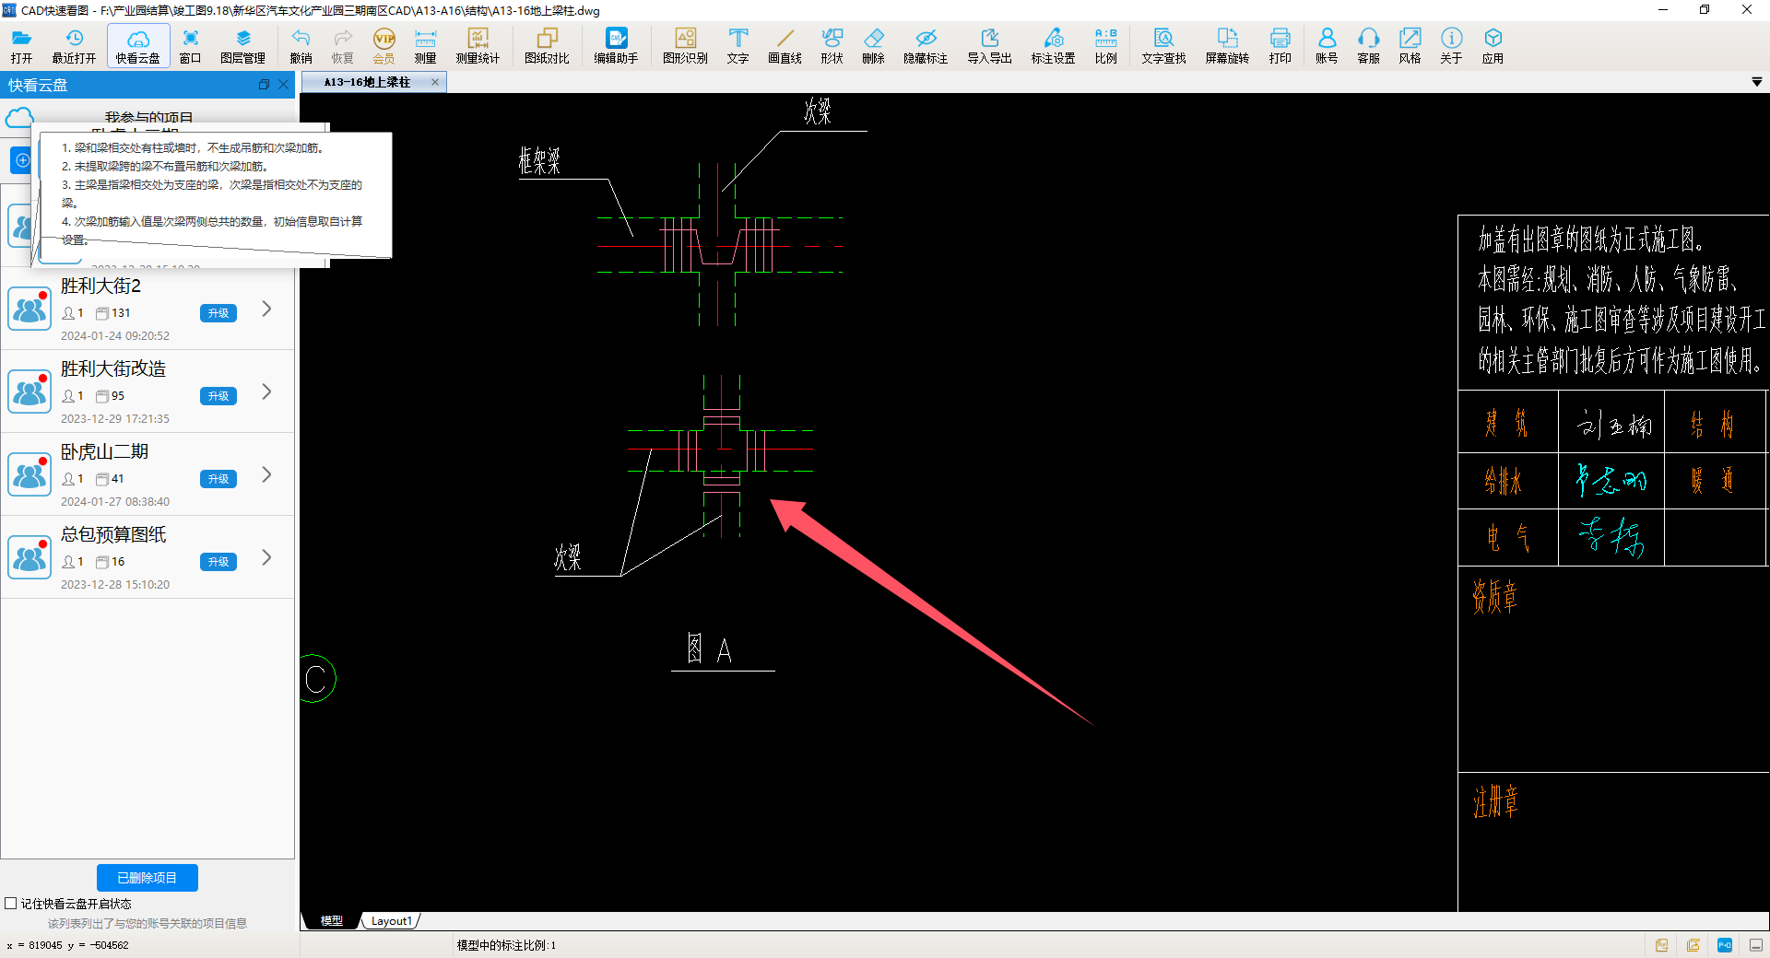This screenshot has height=958, width=1770.
Task: Switch to the Layout1 tab
Action: (x=392, y=920)
